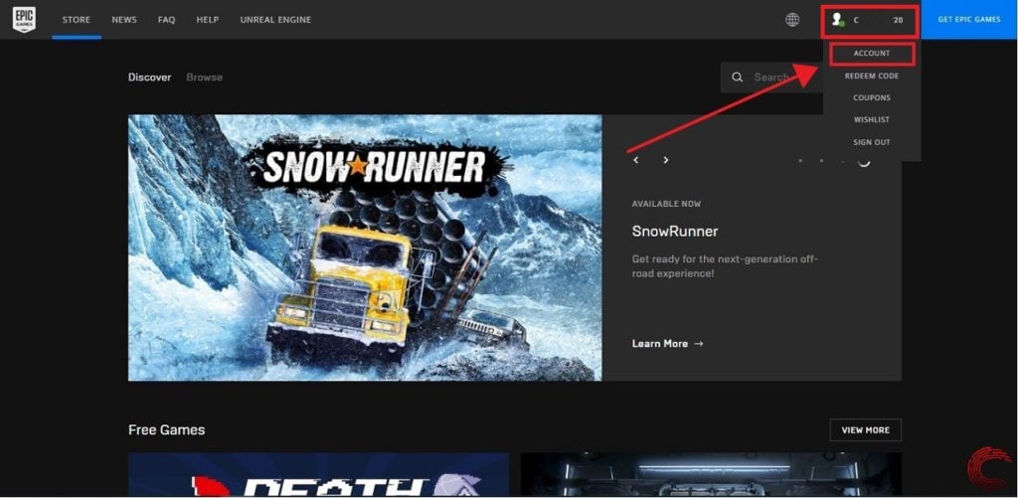Viewport: 1018px width, 498px height.
Task: Open Wishlist from the account menu
Action: point(872,119)
